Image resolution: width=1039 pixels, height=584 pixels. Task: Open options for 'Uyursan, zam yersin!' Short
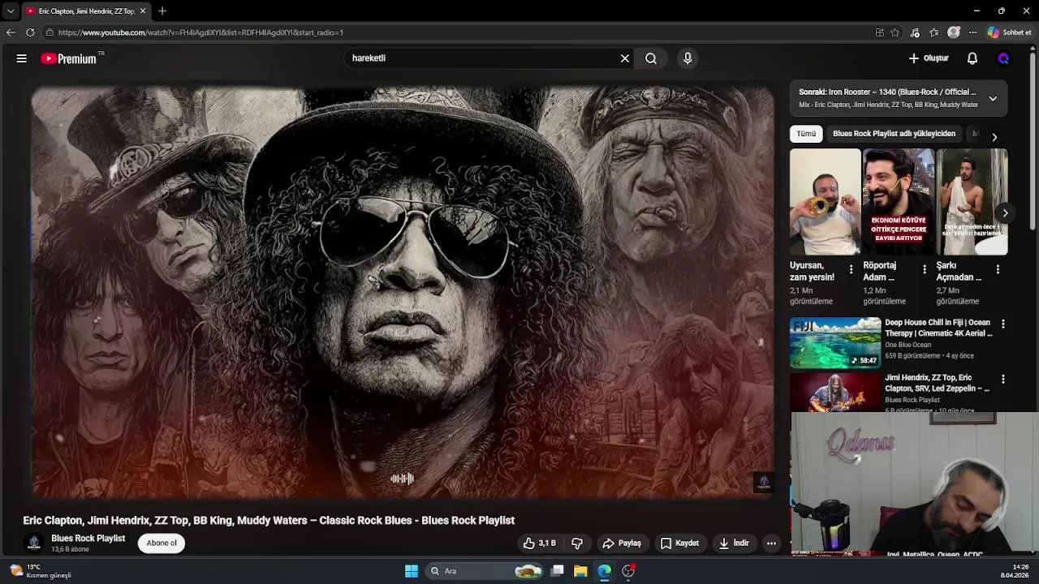(x=851, y=269)
